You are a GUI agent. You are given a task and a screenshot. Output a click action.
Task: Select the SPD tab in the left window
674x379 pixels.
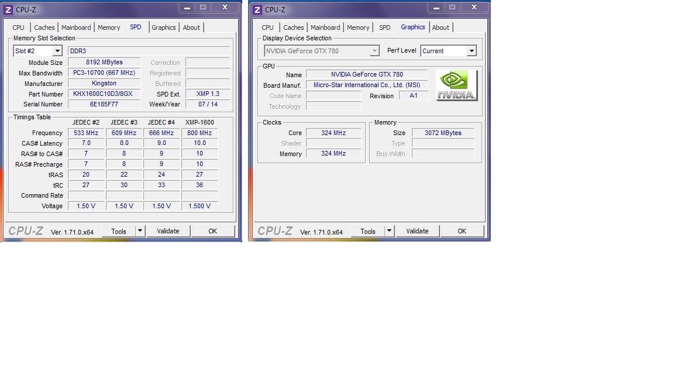136,27
